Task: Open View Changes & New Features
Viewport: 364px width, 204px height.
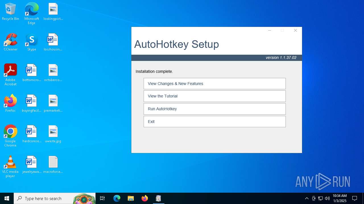Action: [215, 84]
